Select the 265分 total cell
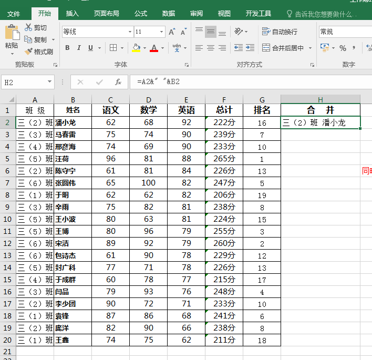The image size is (372, 360). coord(224,159)
